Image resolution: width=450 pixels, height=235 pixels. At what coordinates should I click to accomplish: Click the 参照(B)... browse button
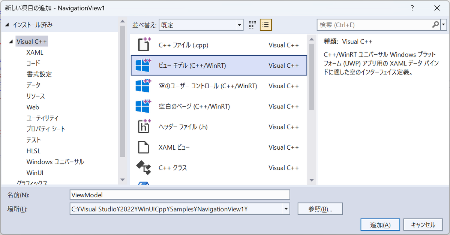pyautogui.click(x=320, y=209)
